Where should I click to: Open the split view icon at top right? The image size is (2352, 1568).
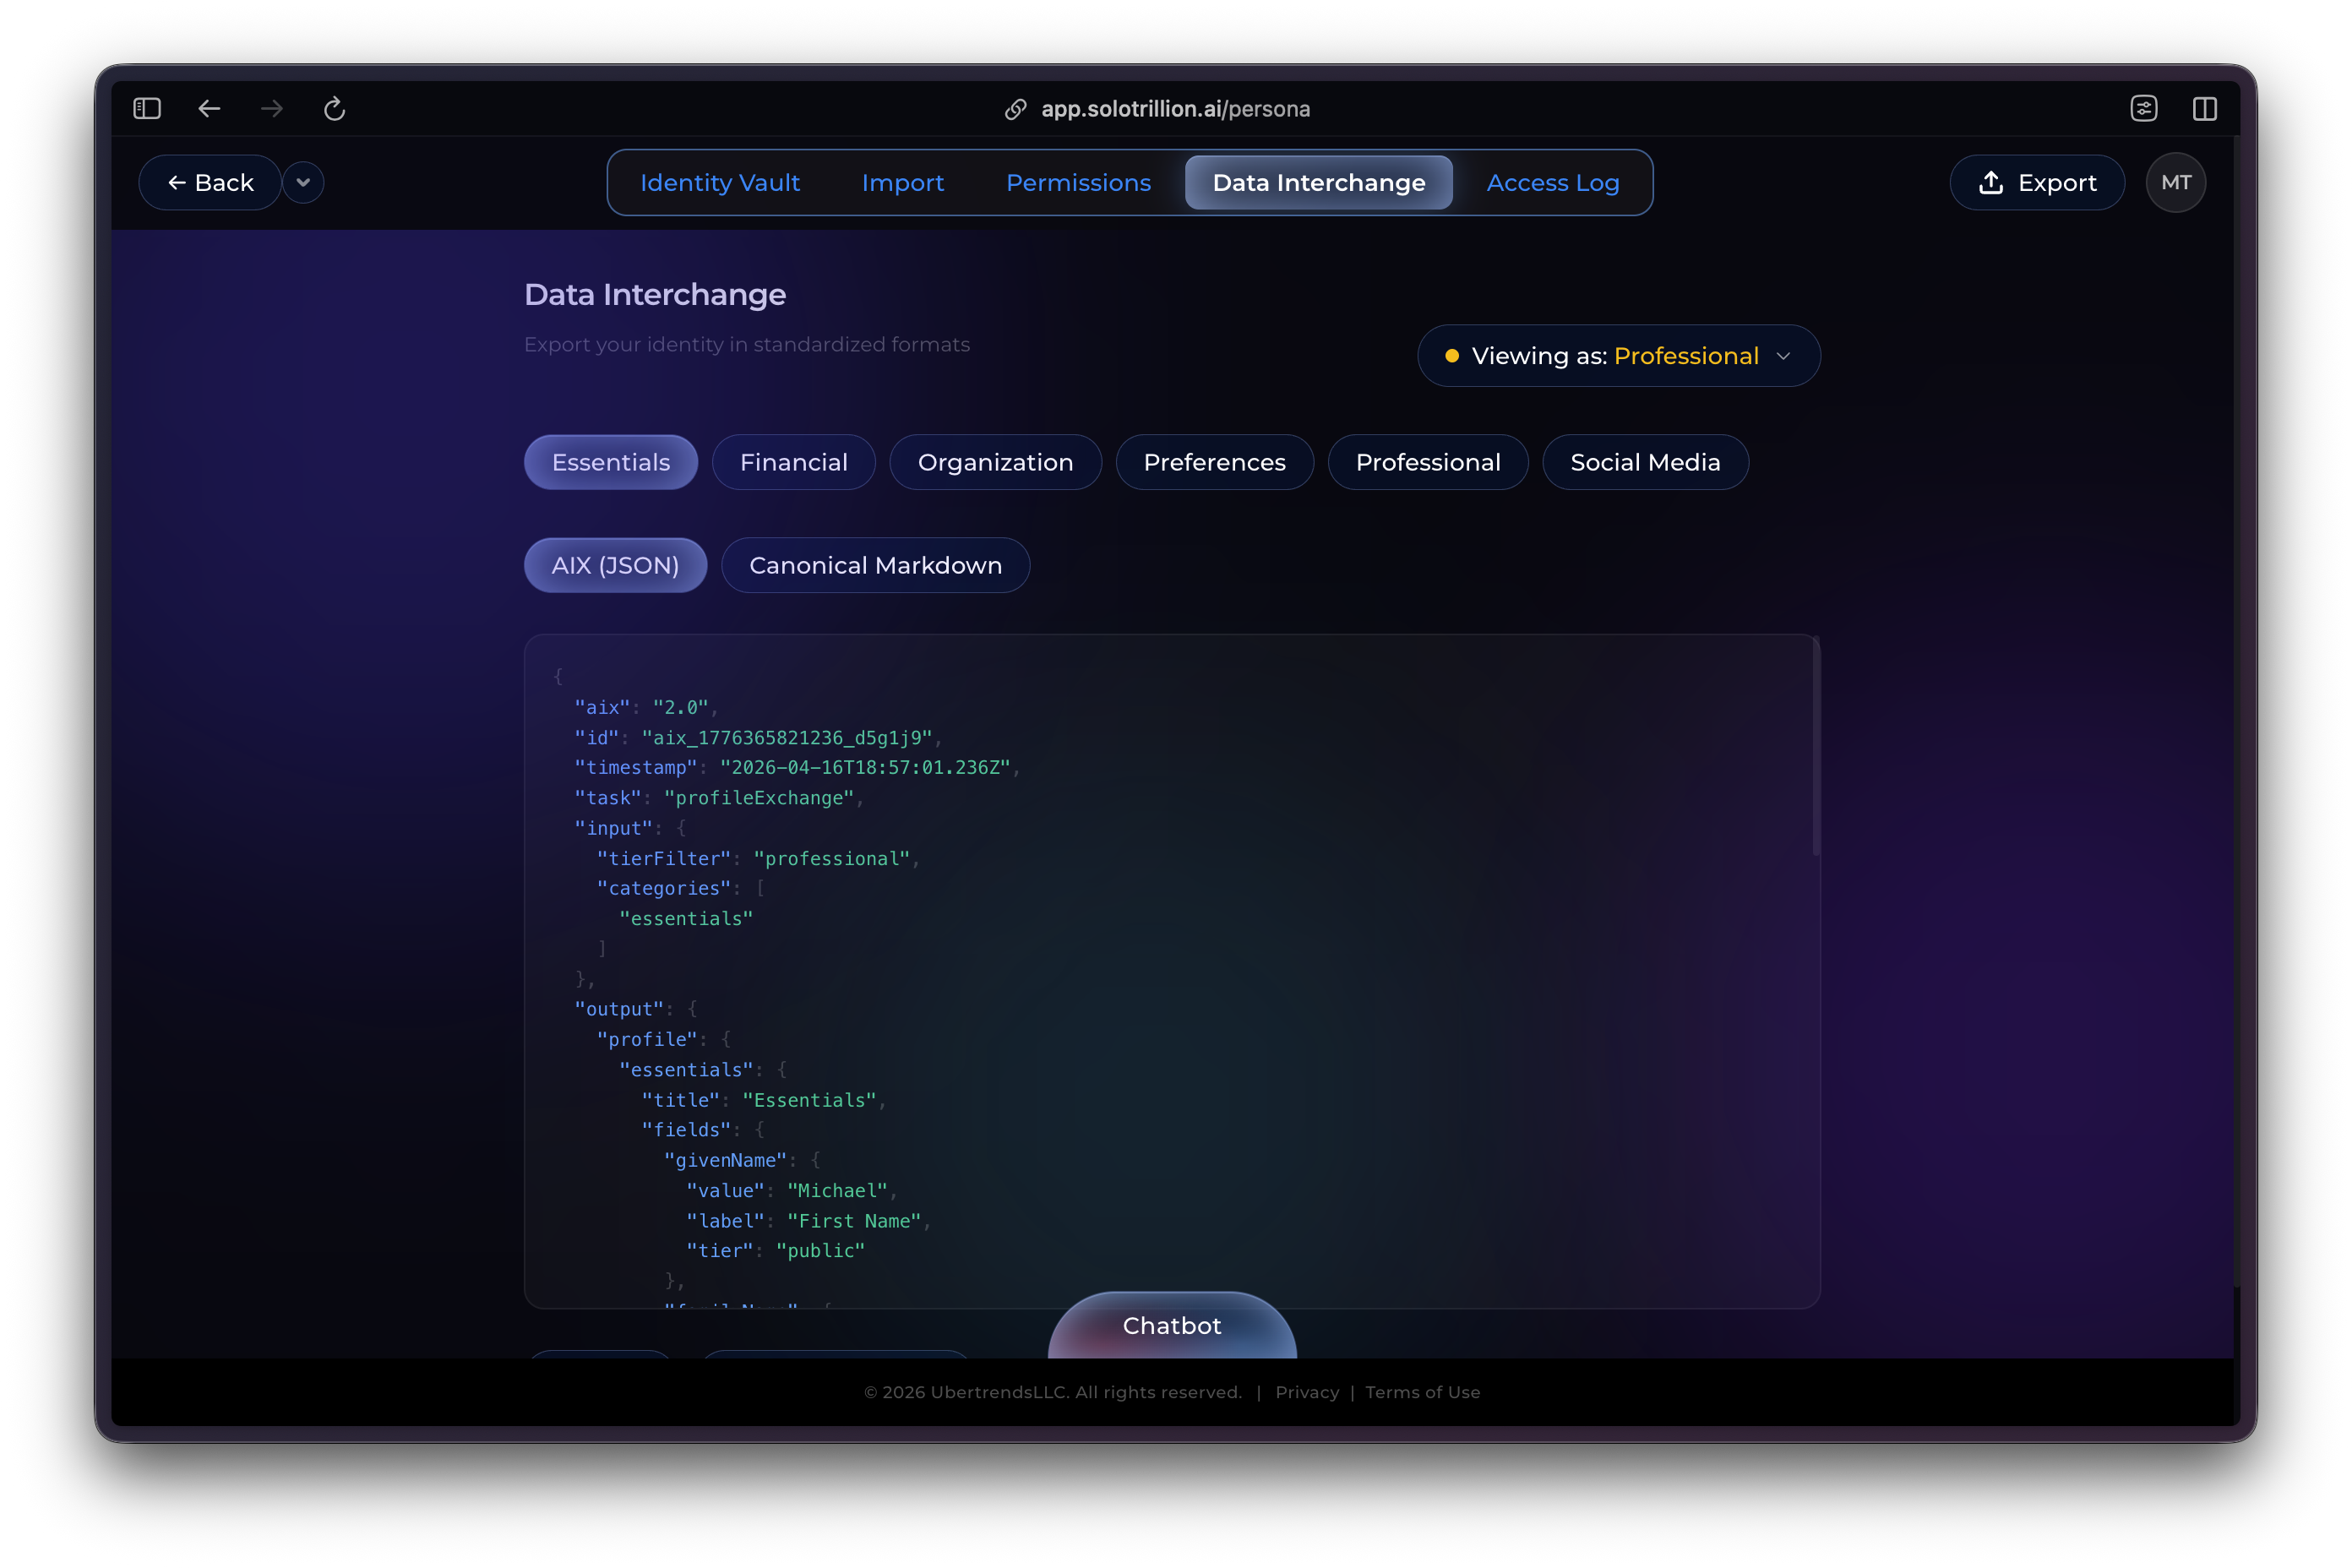click(2206, 109)
